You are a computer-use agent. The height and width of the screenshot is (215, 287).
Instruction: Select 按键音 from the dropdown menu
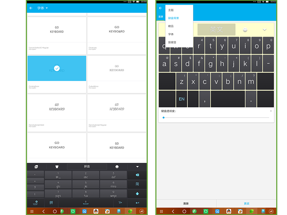coord(179,42)
